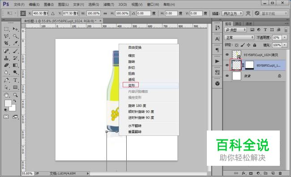Toggle visibility of the 拷贝 layer
291x177 pixels.
(227, 55)
